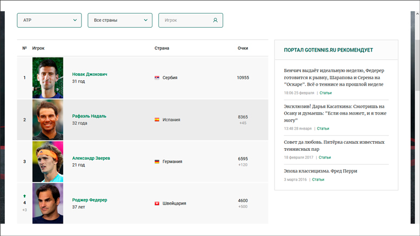Click 'Статьи' tag next to 28 января
420x236 pixels.
(x=323, y=129)
